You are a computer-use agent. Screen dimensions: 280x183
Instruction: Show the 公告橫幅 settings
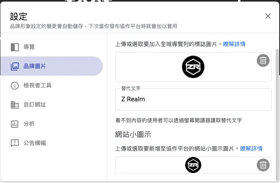point(35,143)
